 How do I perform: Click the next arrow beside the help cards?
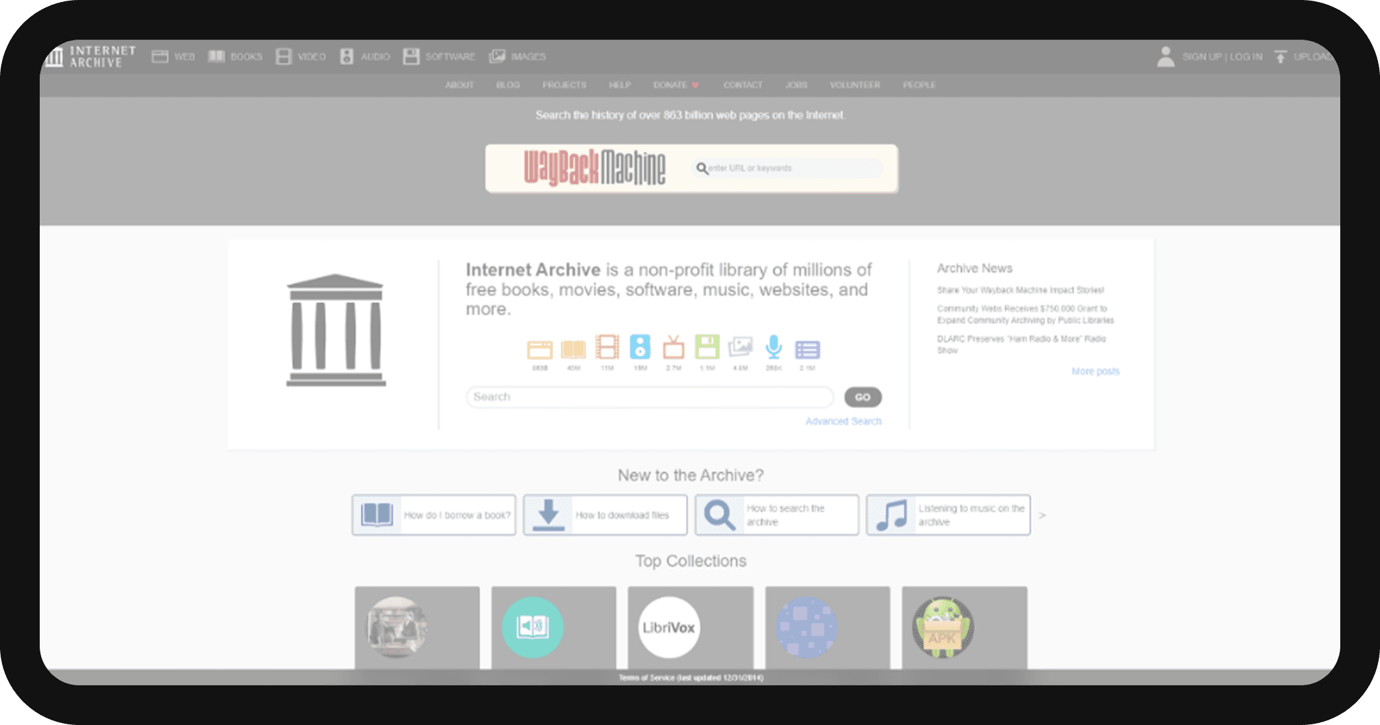click(x=1042, y=515)
